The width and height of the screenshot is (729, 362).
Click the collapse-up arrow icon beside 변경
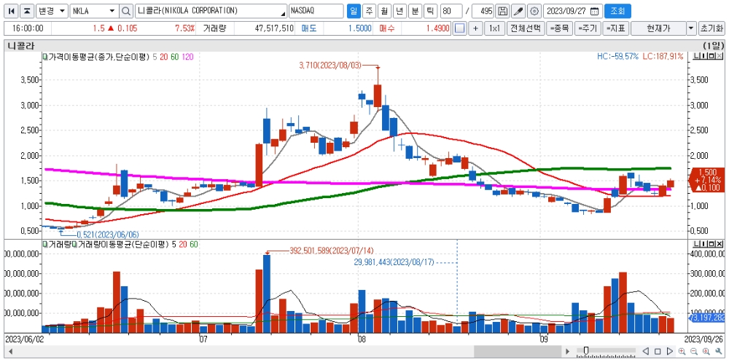(x=28, y=11)
